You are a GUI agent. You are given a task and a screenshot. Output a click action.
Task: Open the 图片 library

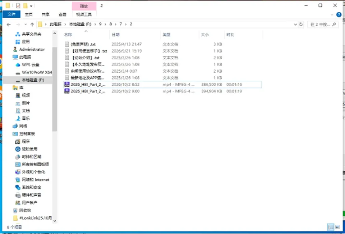26,103
